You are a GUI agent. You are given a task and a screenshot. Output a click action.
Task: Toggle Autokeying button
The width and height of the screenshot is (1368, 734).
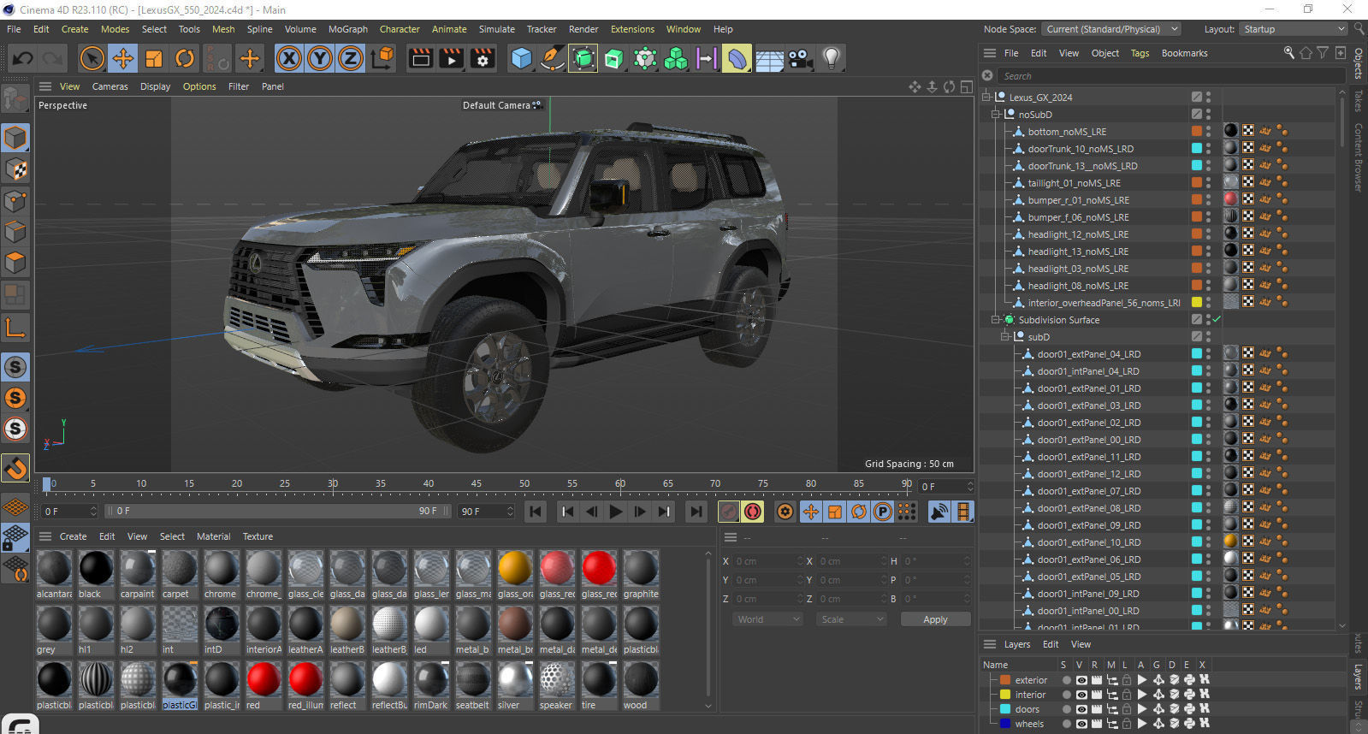[753, 512]
